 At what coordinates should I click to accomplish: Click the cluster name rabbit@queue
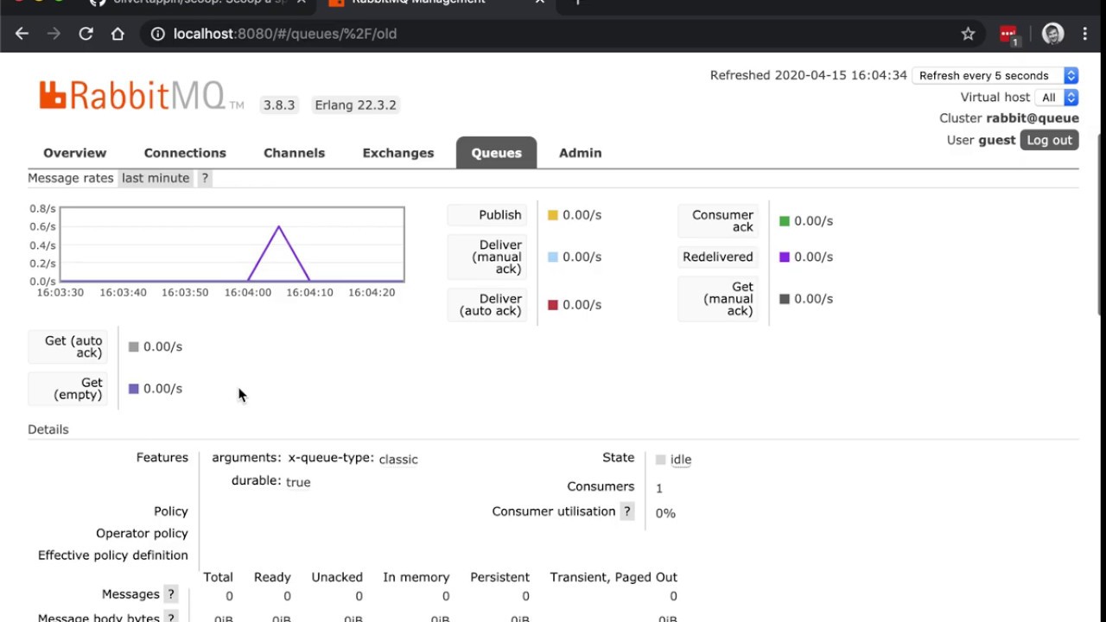[1033, 118]
